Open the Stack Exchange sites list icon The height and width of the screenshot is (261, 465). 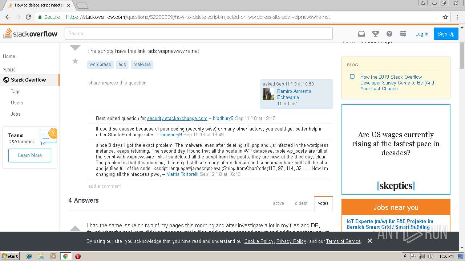tap(403, 34)
